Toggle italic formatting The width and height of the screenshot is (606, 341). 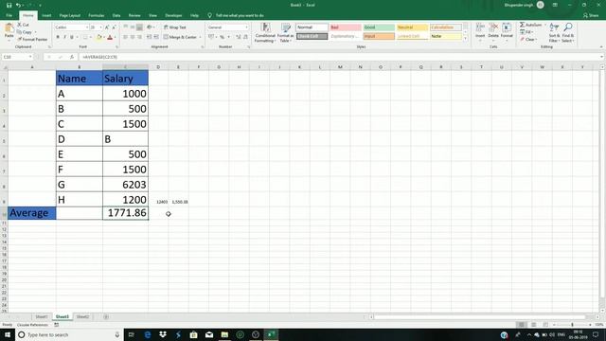tap(64, 37)
